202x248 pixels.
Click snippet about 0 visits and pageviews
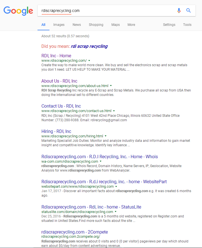coord(115,244)
